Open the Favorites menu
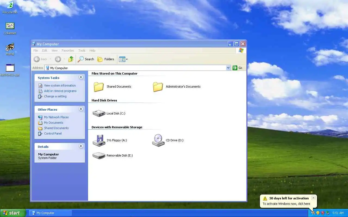This screenshot has height=217, width=348. (68, 50)
